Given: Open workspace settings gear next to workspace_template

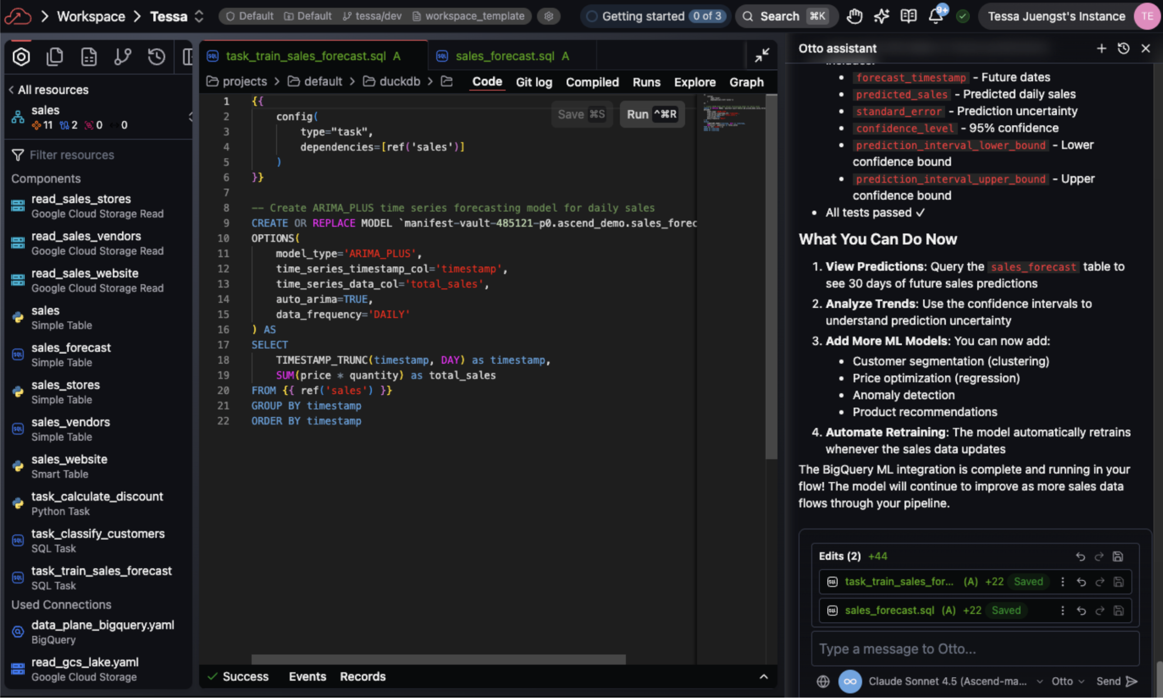Looking at the screenshot, I should [x=548, y=16].
